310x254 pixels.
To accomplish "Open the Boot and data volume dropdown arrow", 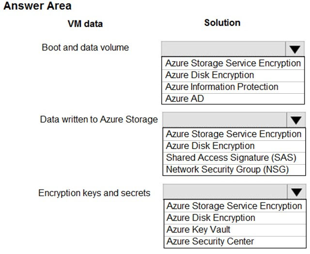I will pos(295,49).
